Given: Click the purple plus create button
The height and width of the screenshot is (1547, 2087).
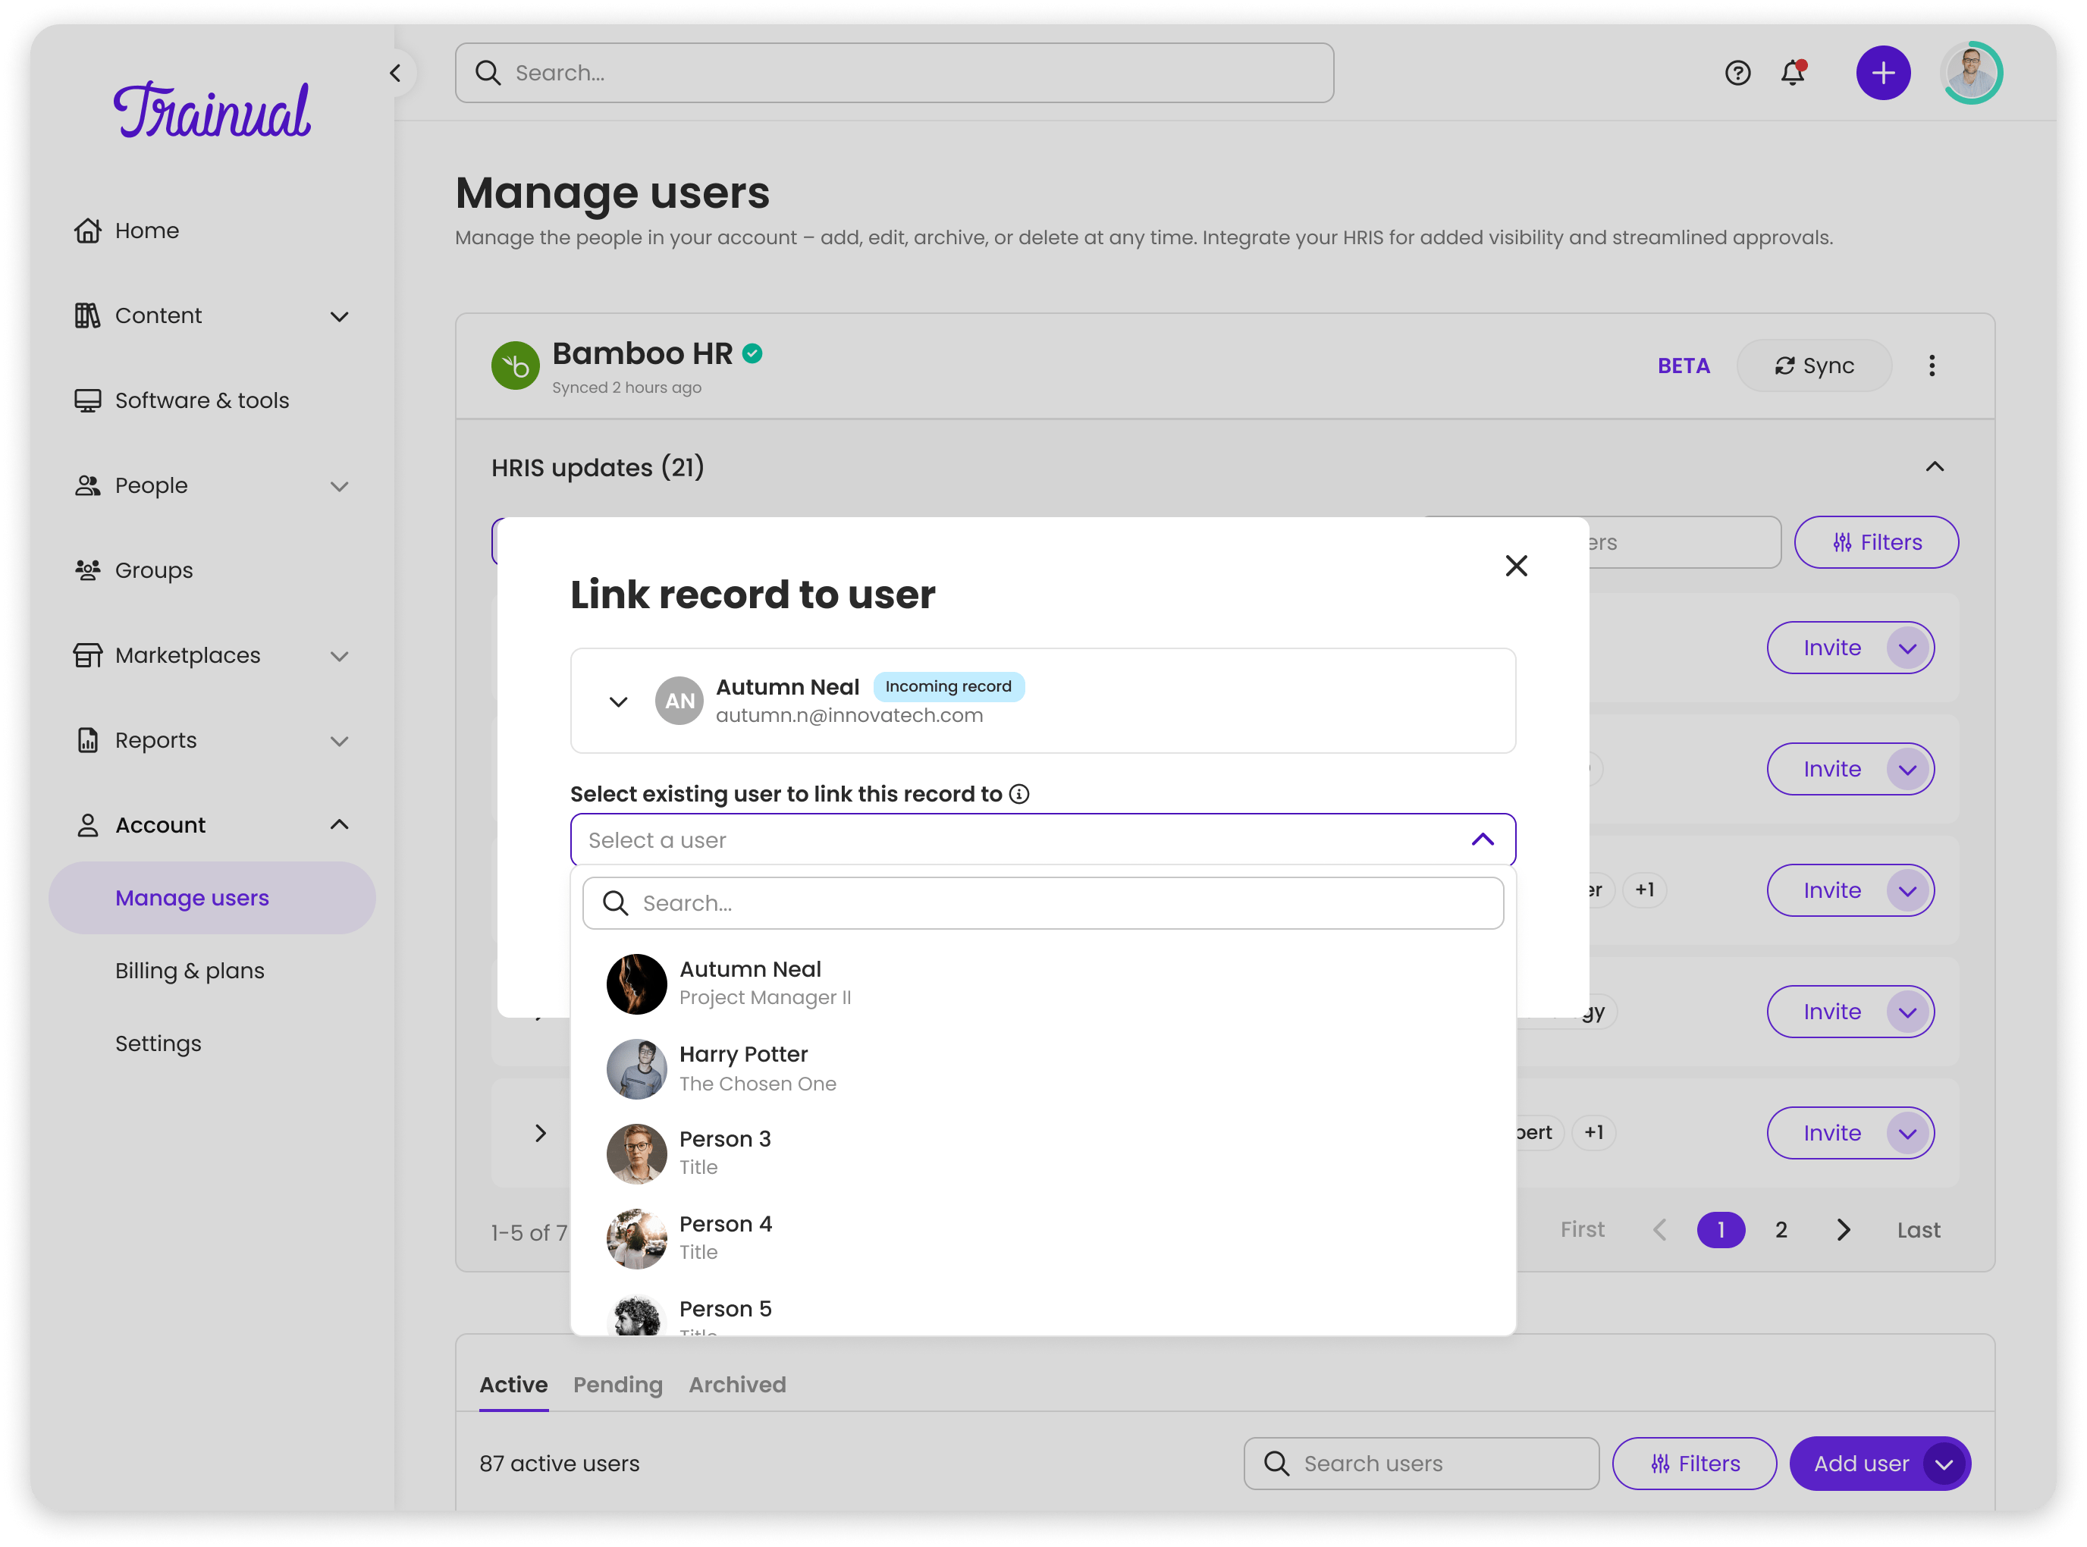Looking at the screenshot, I should pyautogui.click(x=1882, y=73).
